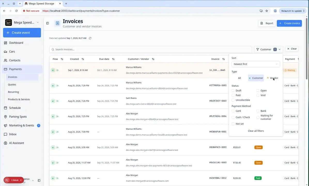Viewport: 309px width, 186px height.
Task: Click the Paid badge on #A3KYBNHJ-0012
Action: pyautogui.click(x=258, y=178)
